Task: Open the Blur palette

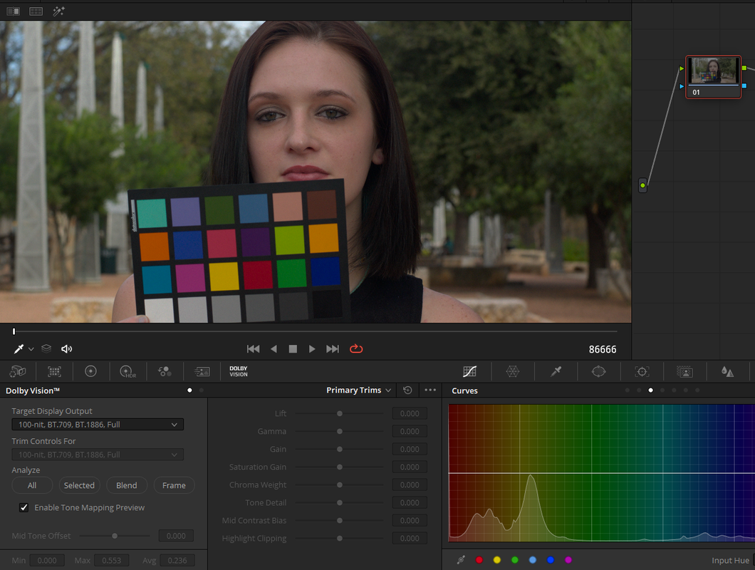Action: click(x=727, y=371)
